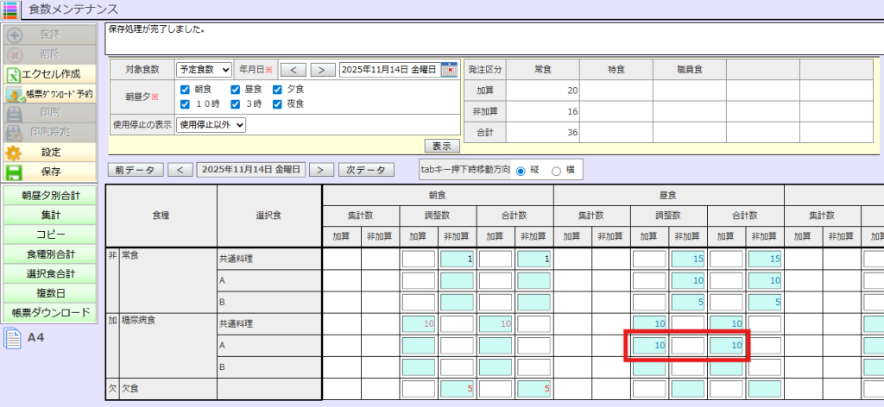
Task: Open the 対象食数 dropdown
Action: [204, 70]
